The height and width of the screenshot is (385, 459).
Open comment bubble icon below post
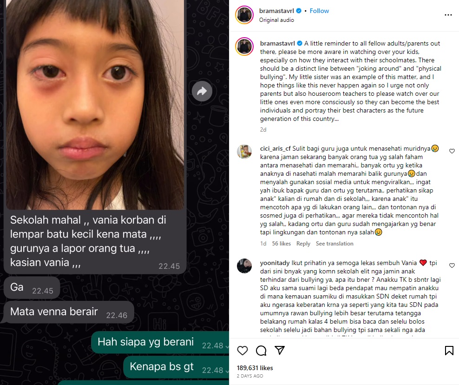click(x=261, y=351)
